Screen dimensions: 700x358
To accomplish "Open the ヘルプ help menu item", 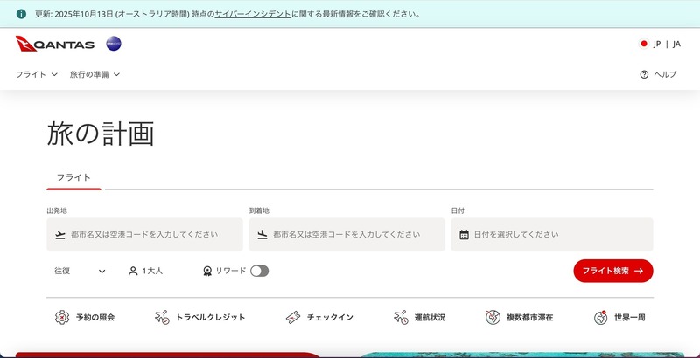I will click(x=658, y=74).
